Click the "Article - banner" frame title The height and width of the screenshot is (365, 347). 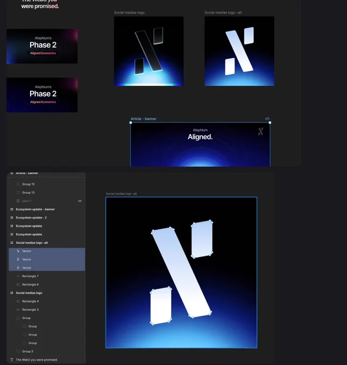143,119
